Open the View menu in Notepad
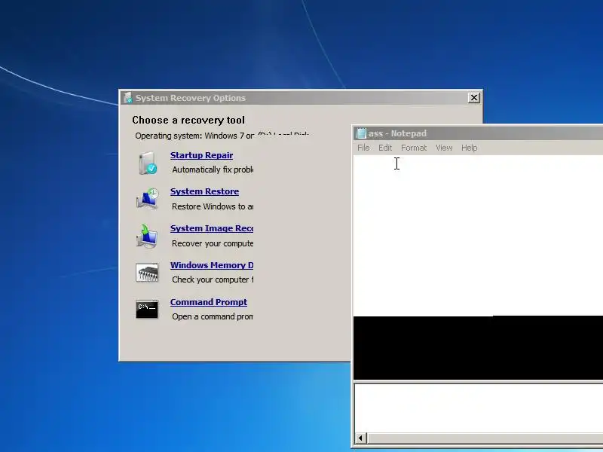This screenshot has width=603, height=452. (444, 148)
